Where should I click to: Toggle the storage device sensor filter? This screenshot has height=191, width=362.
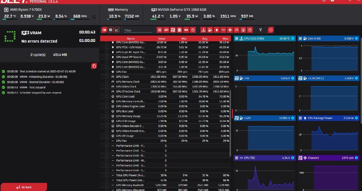click(x=180, y=30)
